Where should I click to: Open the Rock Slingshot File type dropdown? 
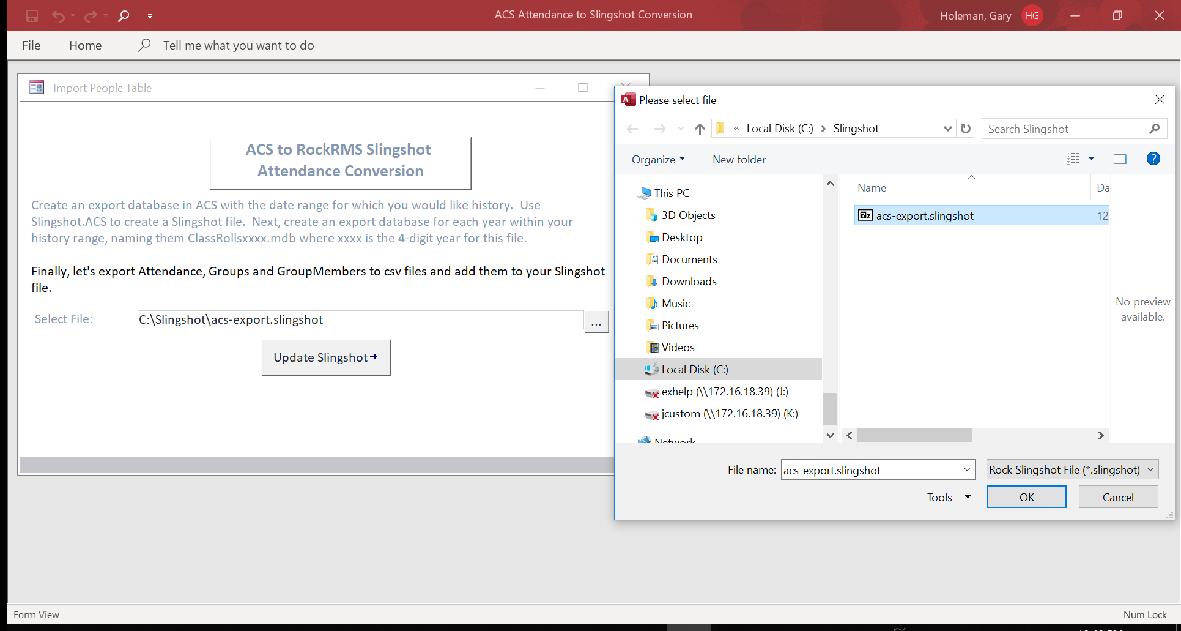(1072, 470)
